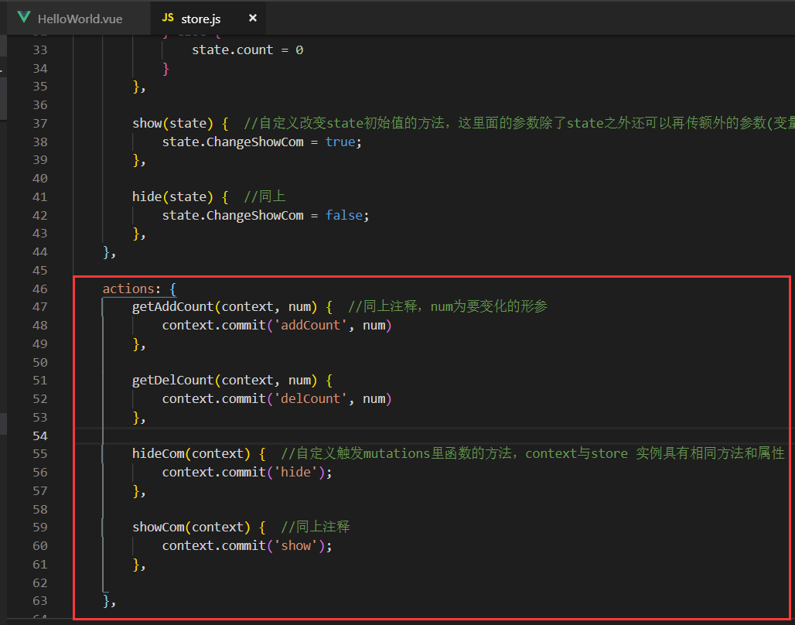The height and width of the screenshot is (625, 795).
Task: Click the 'true' keyword on line 38
Action: pyautogui.click(x=340, y=142)
